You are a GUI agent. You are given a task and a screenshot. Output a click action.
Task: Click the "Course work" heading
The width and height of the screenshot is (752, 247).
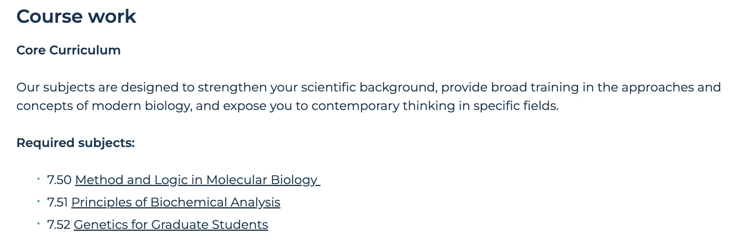click(76, 17)
